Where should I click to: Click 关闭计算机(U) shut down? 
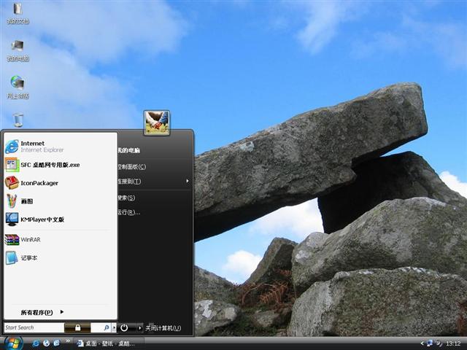click(x=163, y=328)
